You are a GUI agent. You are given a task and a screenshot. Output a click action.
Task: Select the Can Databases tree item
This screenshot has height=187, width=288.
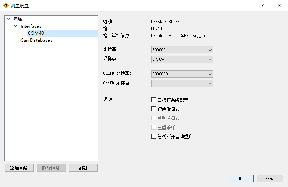36,40
